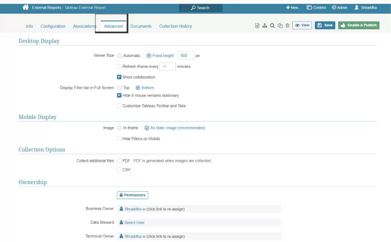Click the Ownership section heading

pos(33,182)
